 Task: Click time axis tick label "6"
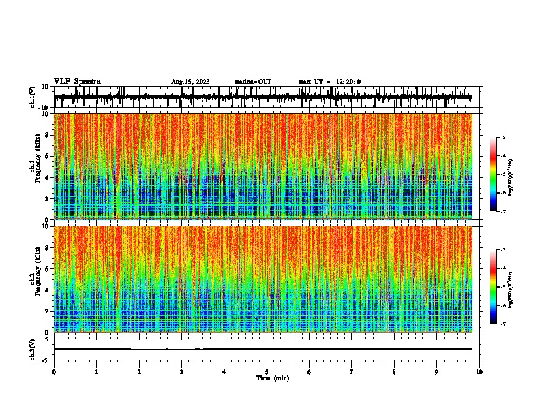point(310,372)
